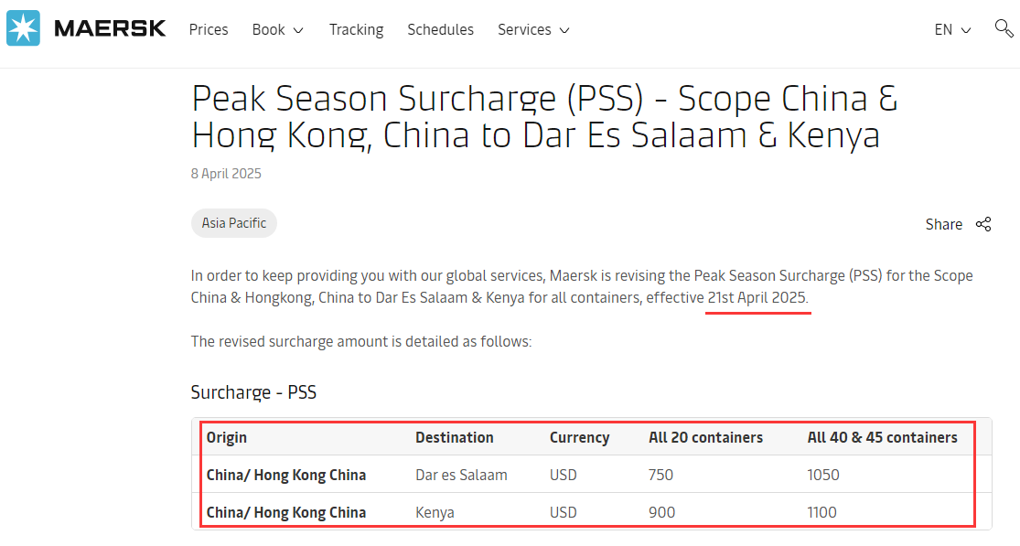Open the Prices menu item
This screenshot has width=1020, height=546.
pos(209,30)
